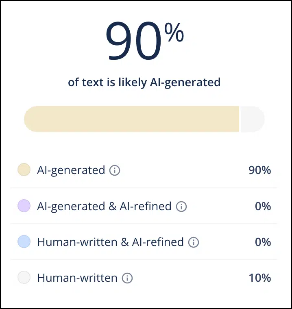Click the beige filled portion of progress bar
Screen dimensions: 292x309
(131, 119)
